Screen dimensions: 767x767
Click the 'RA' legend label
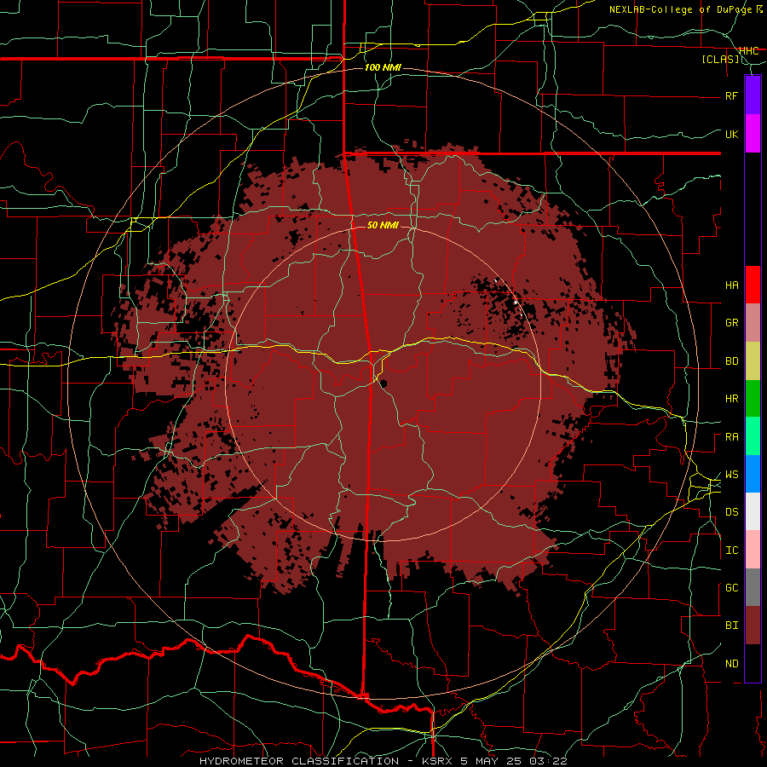(732, 437)
